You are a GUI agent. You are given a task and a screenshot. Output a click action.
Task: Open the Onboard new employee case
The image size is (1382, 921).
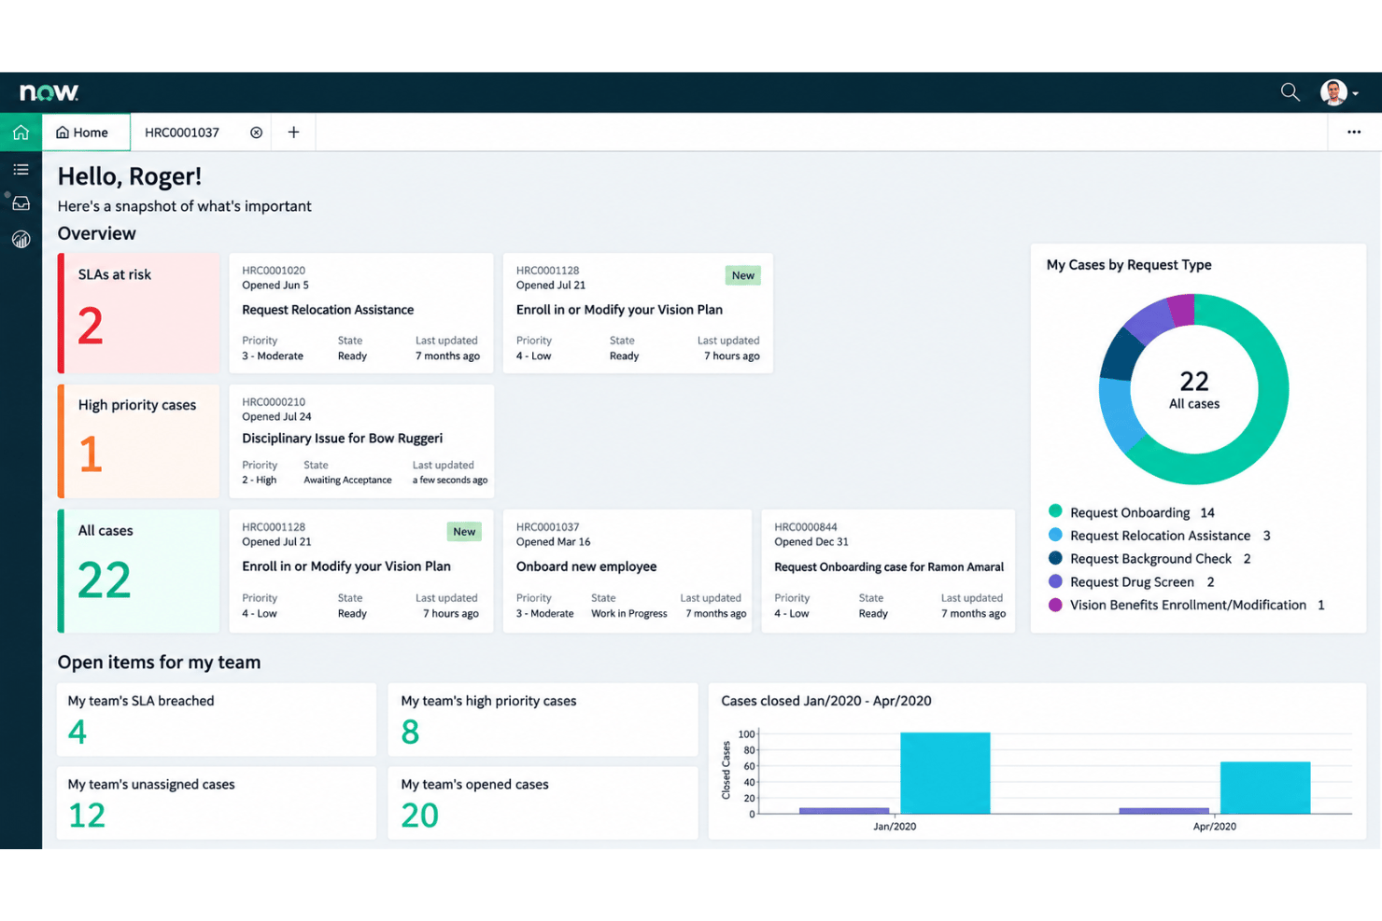pyautogui.click(x=628, y=571)
